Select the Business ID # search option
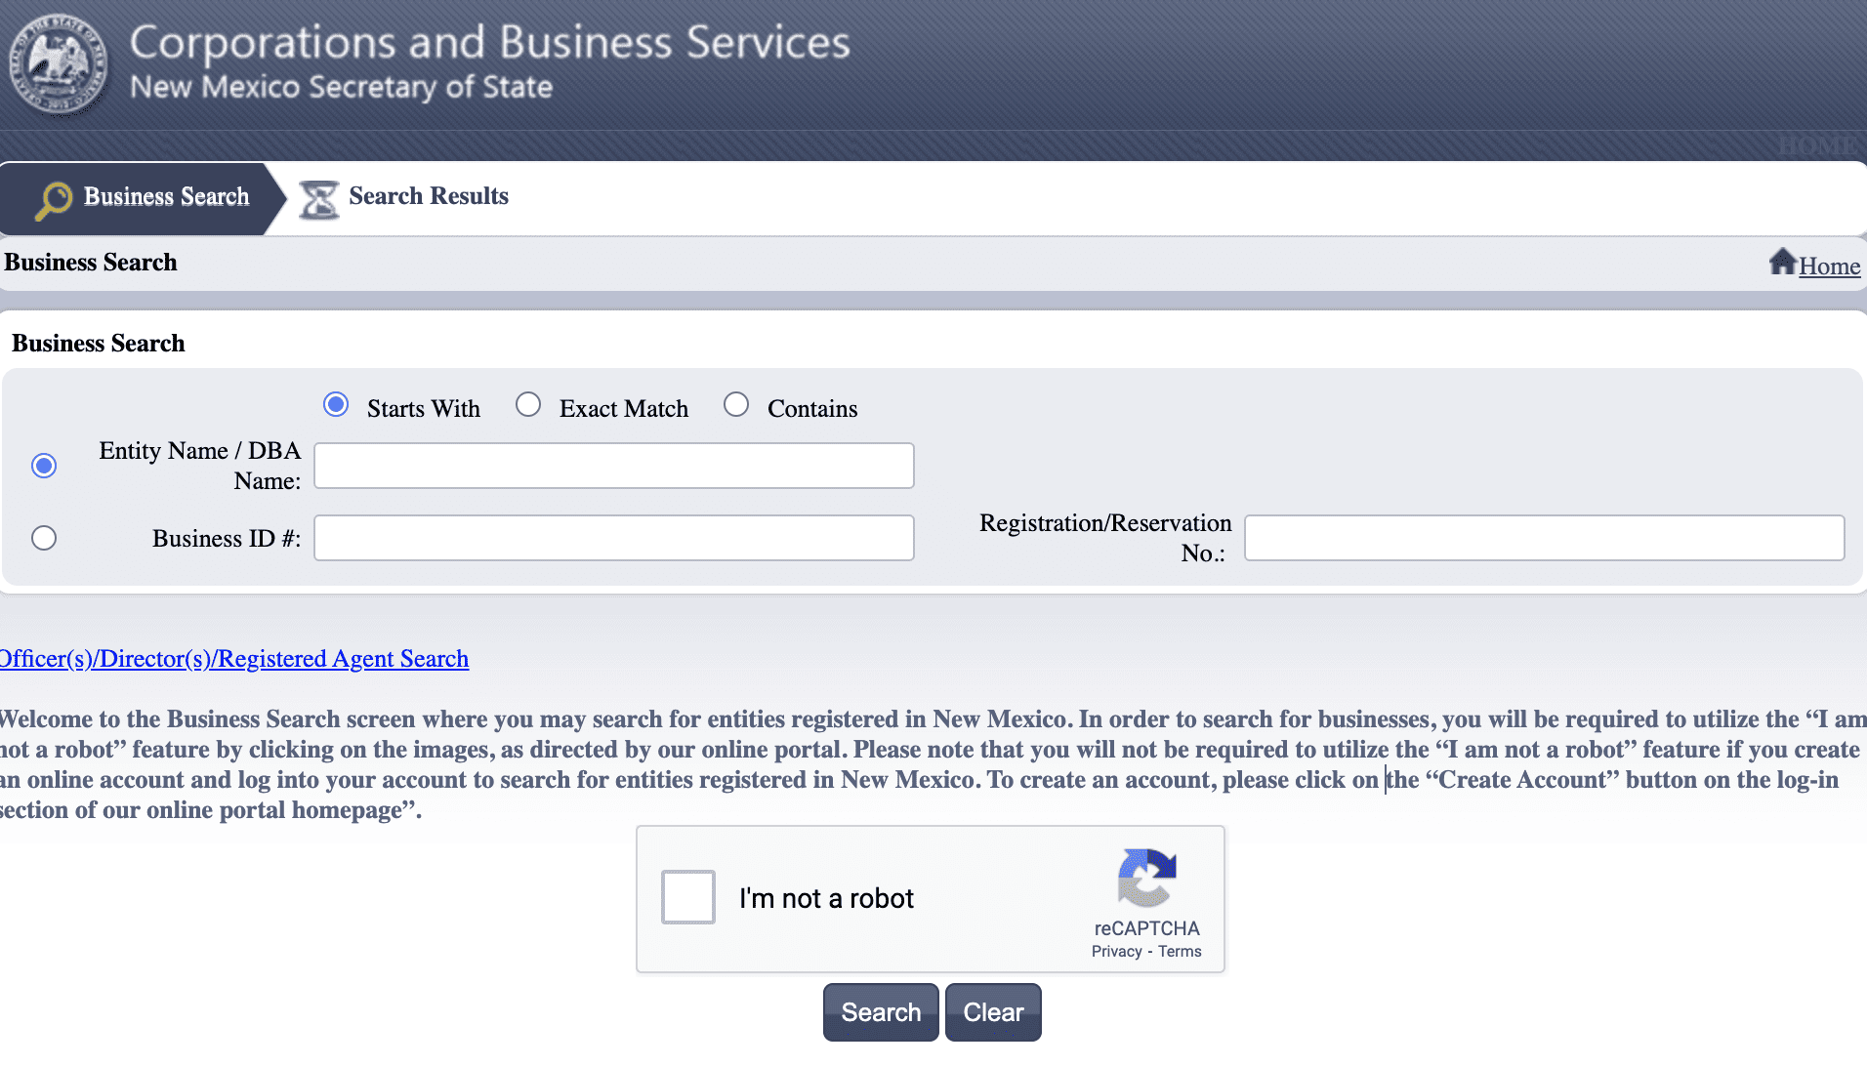Image resolution: width=1867 pixels, height=1066 pixels. pyautogui.click(x=43, y=538)
